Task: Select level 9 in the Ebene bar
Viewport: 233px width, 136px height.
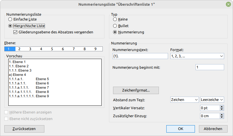Action: point(95,49)
